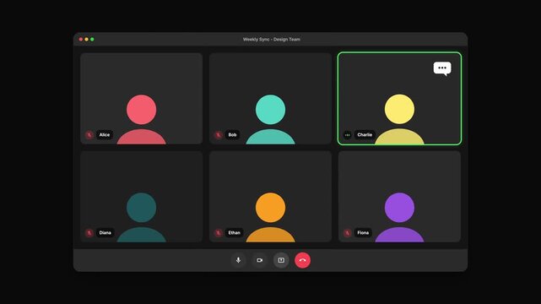
Task: Select Charlie's yellow avatar video tile
Action: pos(399,98)
